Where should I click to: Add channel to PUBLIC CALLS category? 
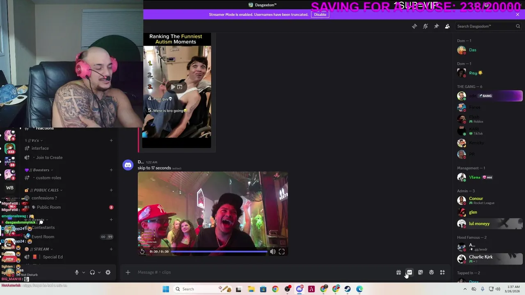point(111,190)
